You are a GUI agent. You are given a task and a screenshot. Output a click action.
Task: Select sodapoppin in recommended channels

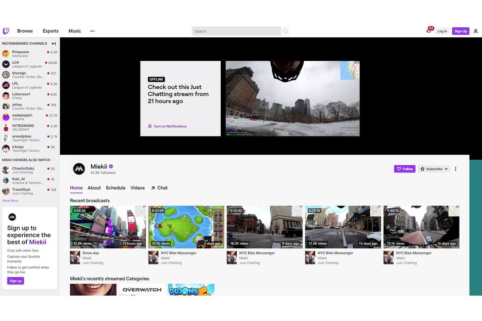pyautogui.click(x=22, y=116)
